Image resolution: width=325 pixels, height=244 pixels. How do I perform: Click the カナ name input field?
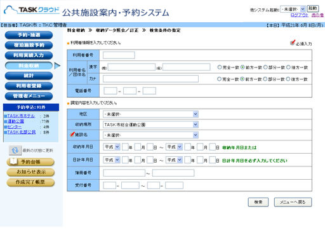(150, 79)
